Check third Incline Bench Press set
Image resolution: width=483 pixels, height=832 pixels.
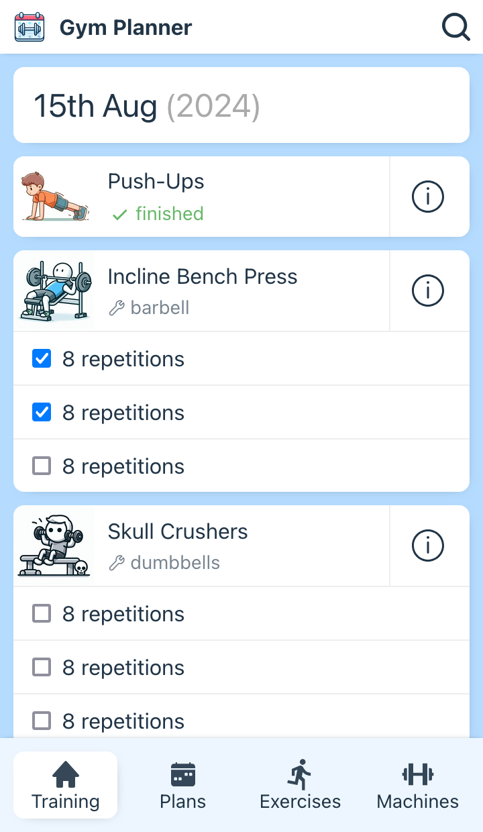click(42, 466)
